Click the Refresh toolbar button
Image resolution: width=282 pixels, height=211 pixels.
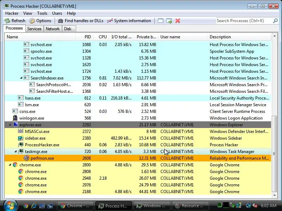coord(15,21)
